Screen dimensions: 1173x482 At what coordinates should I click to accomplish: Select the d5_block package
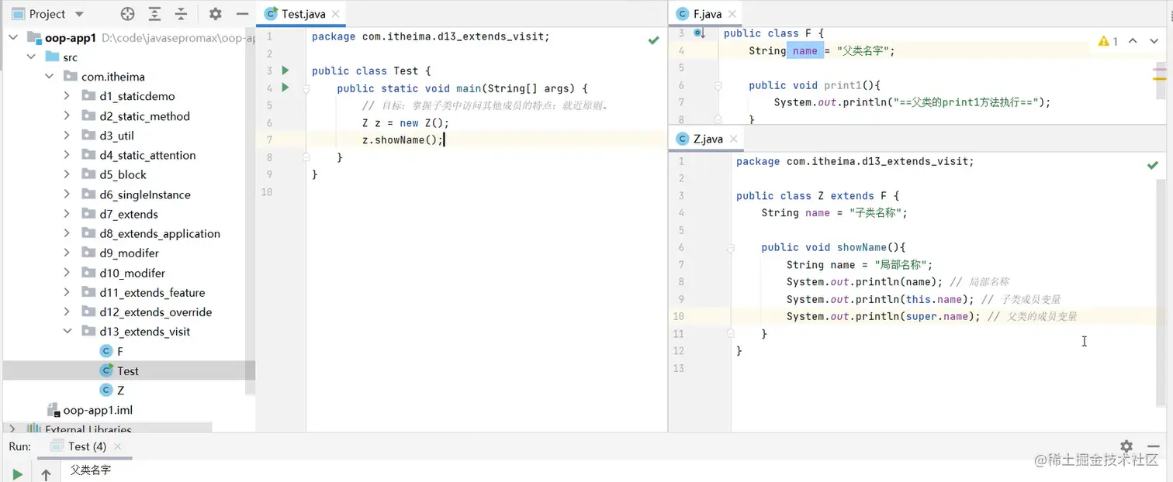coord(123,174)
